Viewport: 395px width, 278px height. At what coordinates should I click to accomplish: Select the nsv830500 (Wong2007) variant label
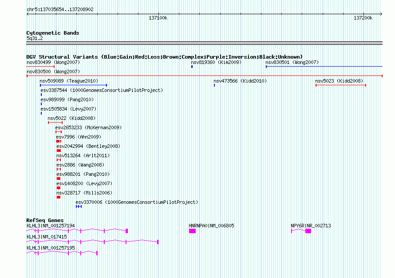tap(53, 71)
